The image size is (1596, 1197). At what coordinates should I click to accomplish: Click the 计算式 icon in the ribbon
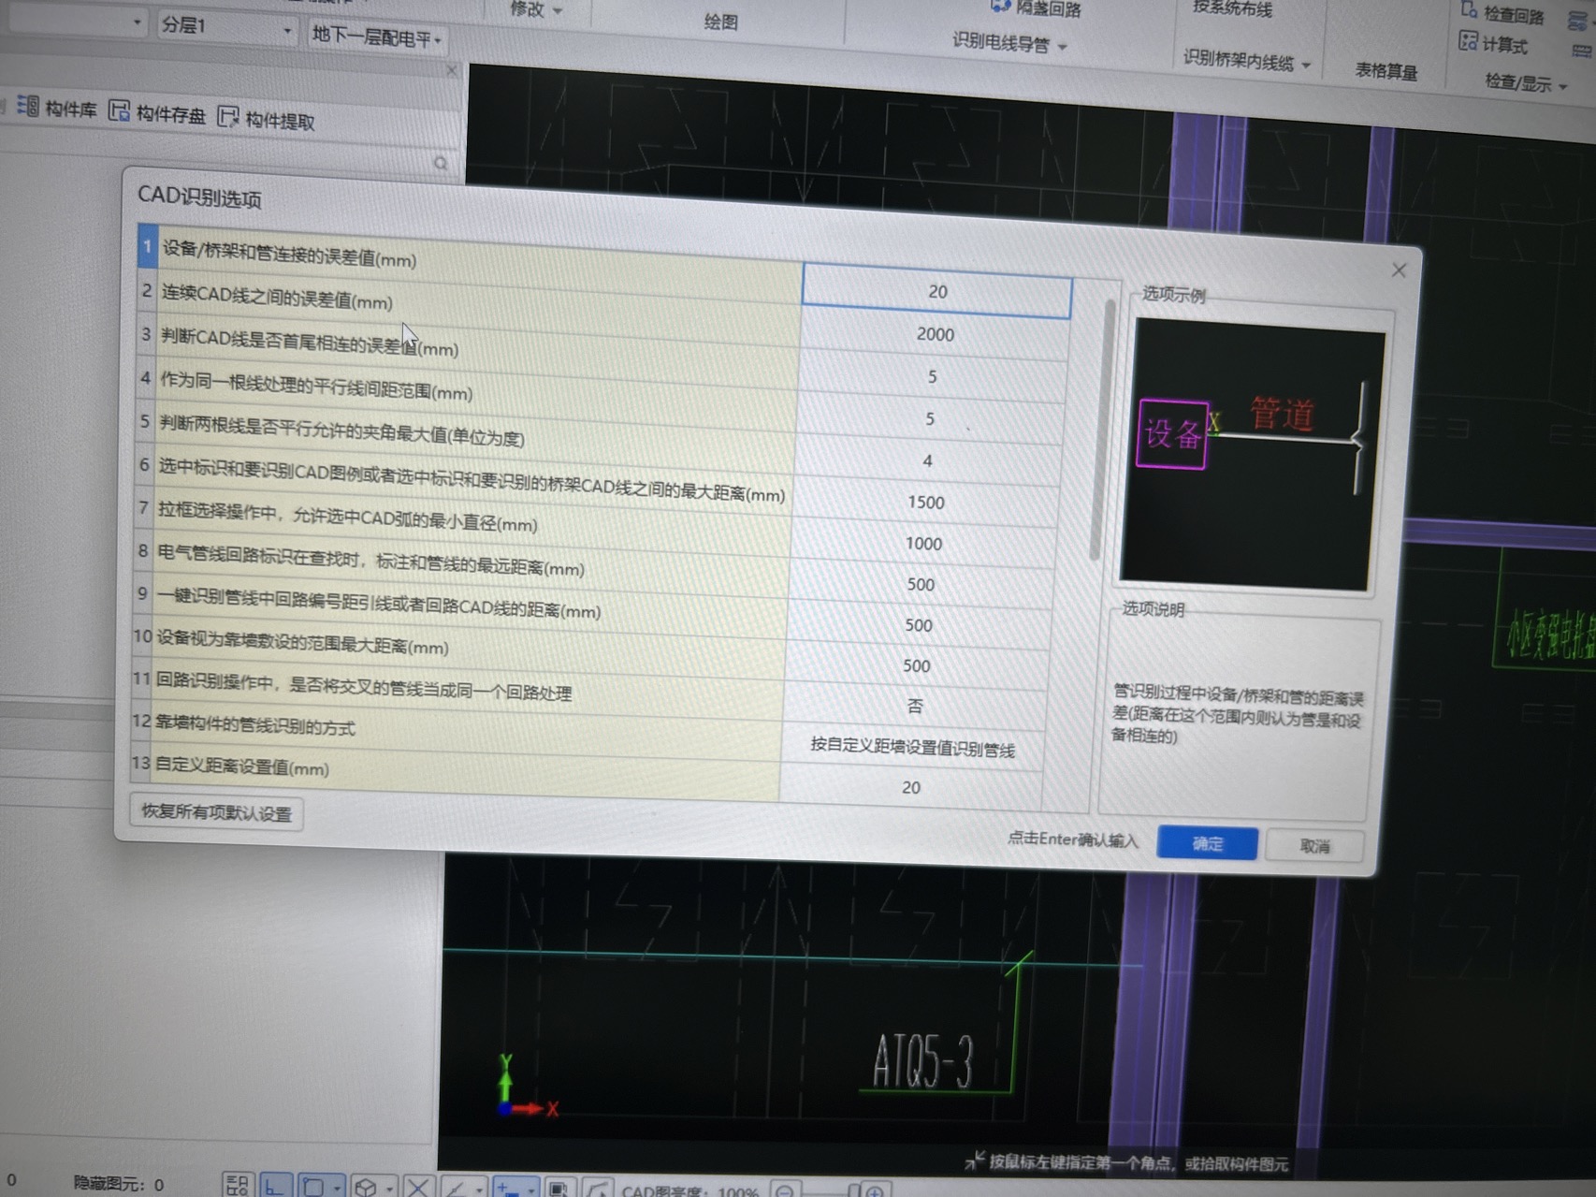(x=1468, y=41)
